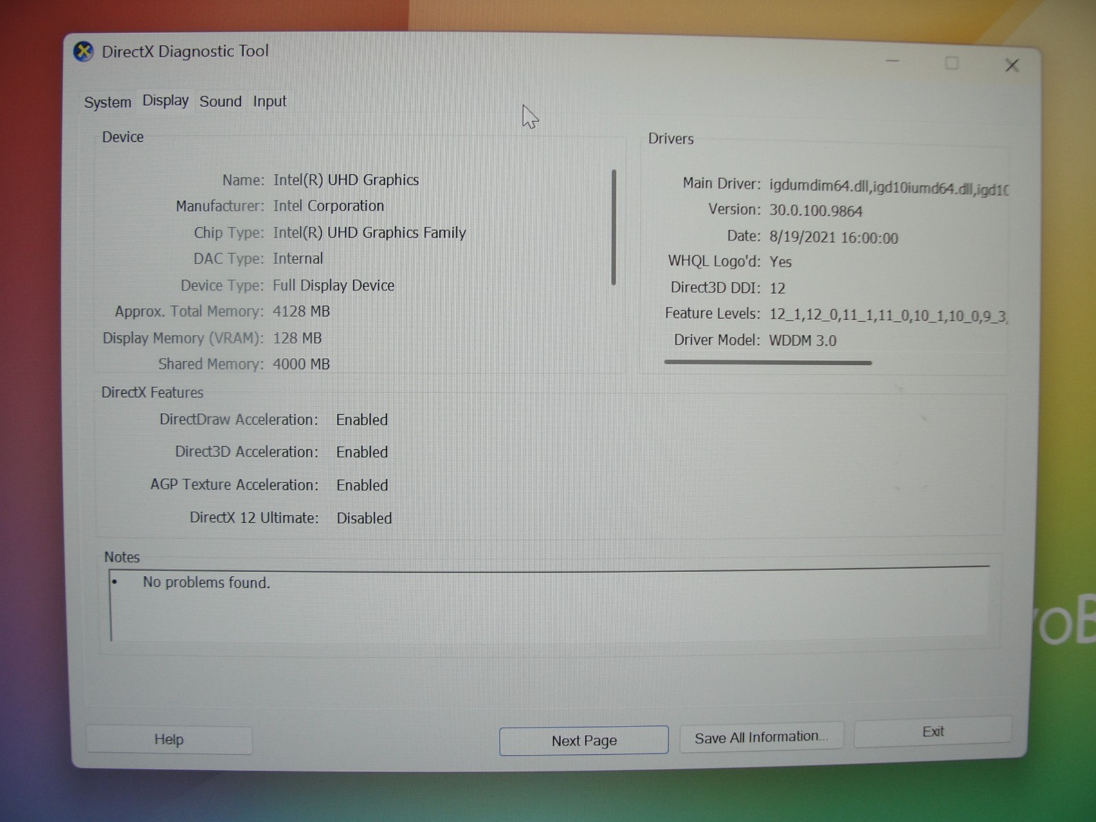Click AGP Texture Acceleration 'Enabled' status
This screenshot has width=1096, height=822.
pyautogui.click(x=362, y=485)
